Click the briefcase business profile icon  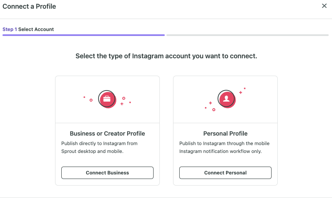[x=107, y=99]
